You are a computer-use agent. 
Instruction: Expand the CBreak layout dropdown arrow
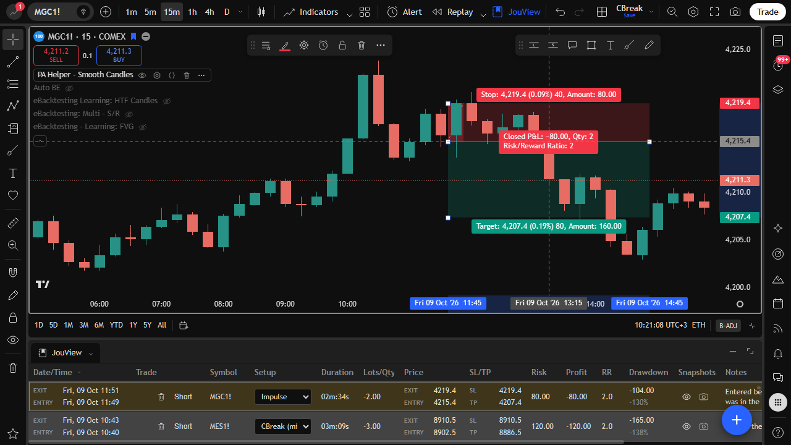click(x=651, y=12)
